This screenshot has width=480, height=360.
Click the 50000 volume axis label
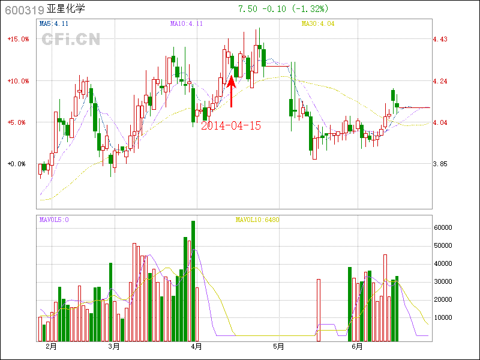point(443,245)
